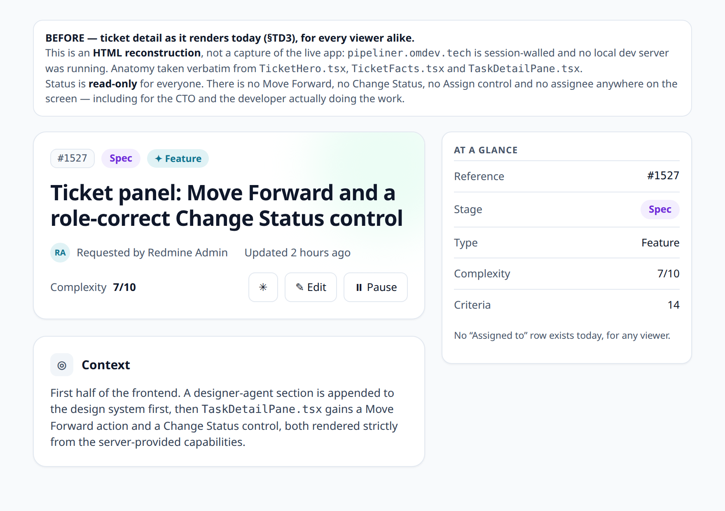Screen dimensions: 725x511
Task: Click the Updated 2 hours ago label
Action: point(297,253)
